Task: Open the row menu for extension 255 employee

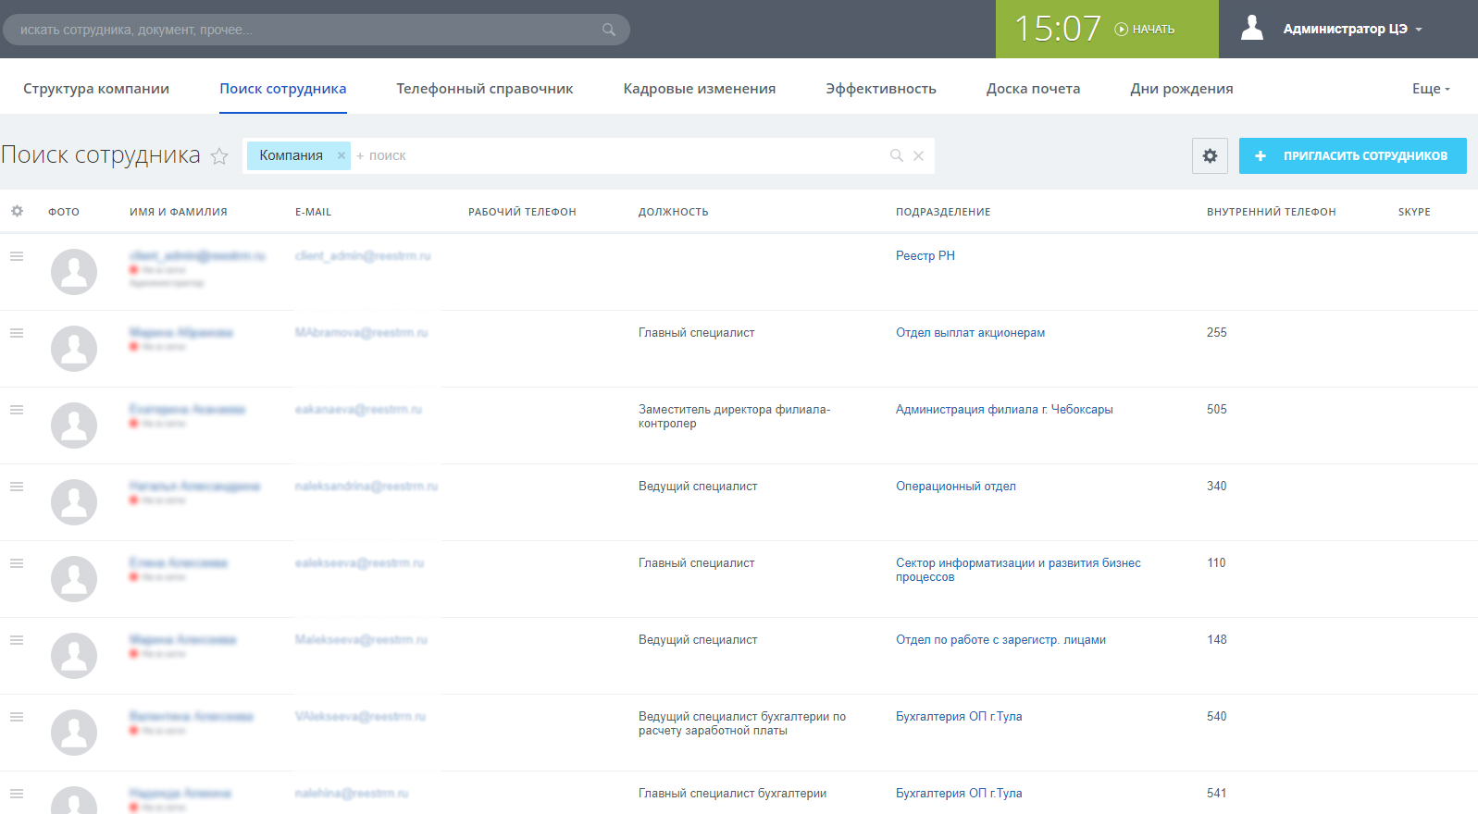Action: pyautogui.click(x=17, y=333)
